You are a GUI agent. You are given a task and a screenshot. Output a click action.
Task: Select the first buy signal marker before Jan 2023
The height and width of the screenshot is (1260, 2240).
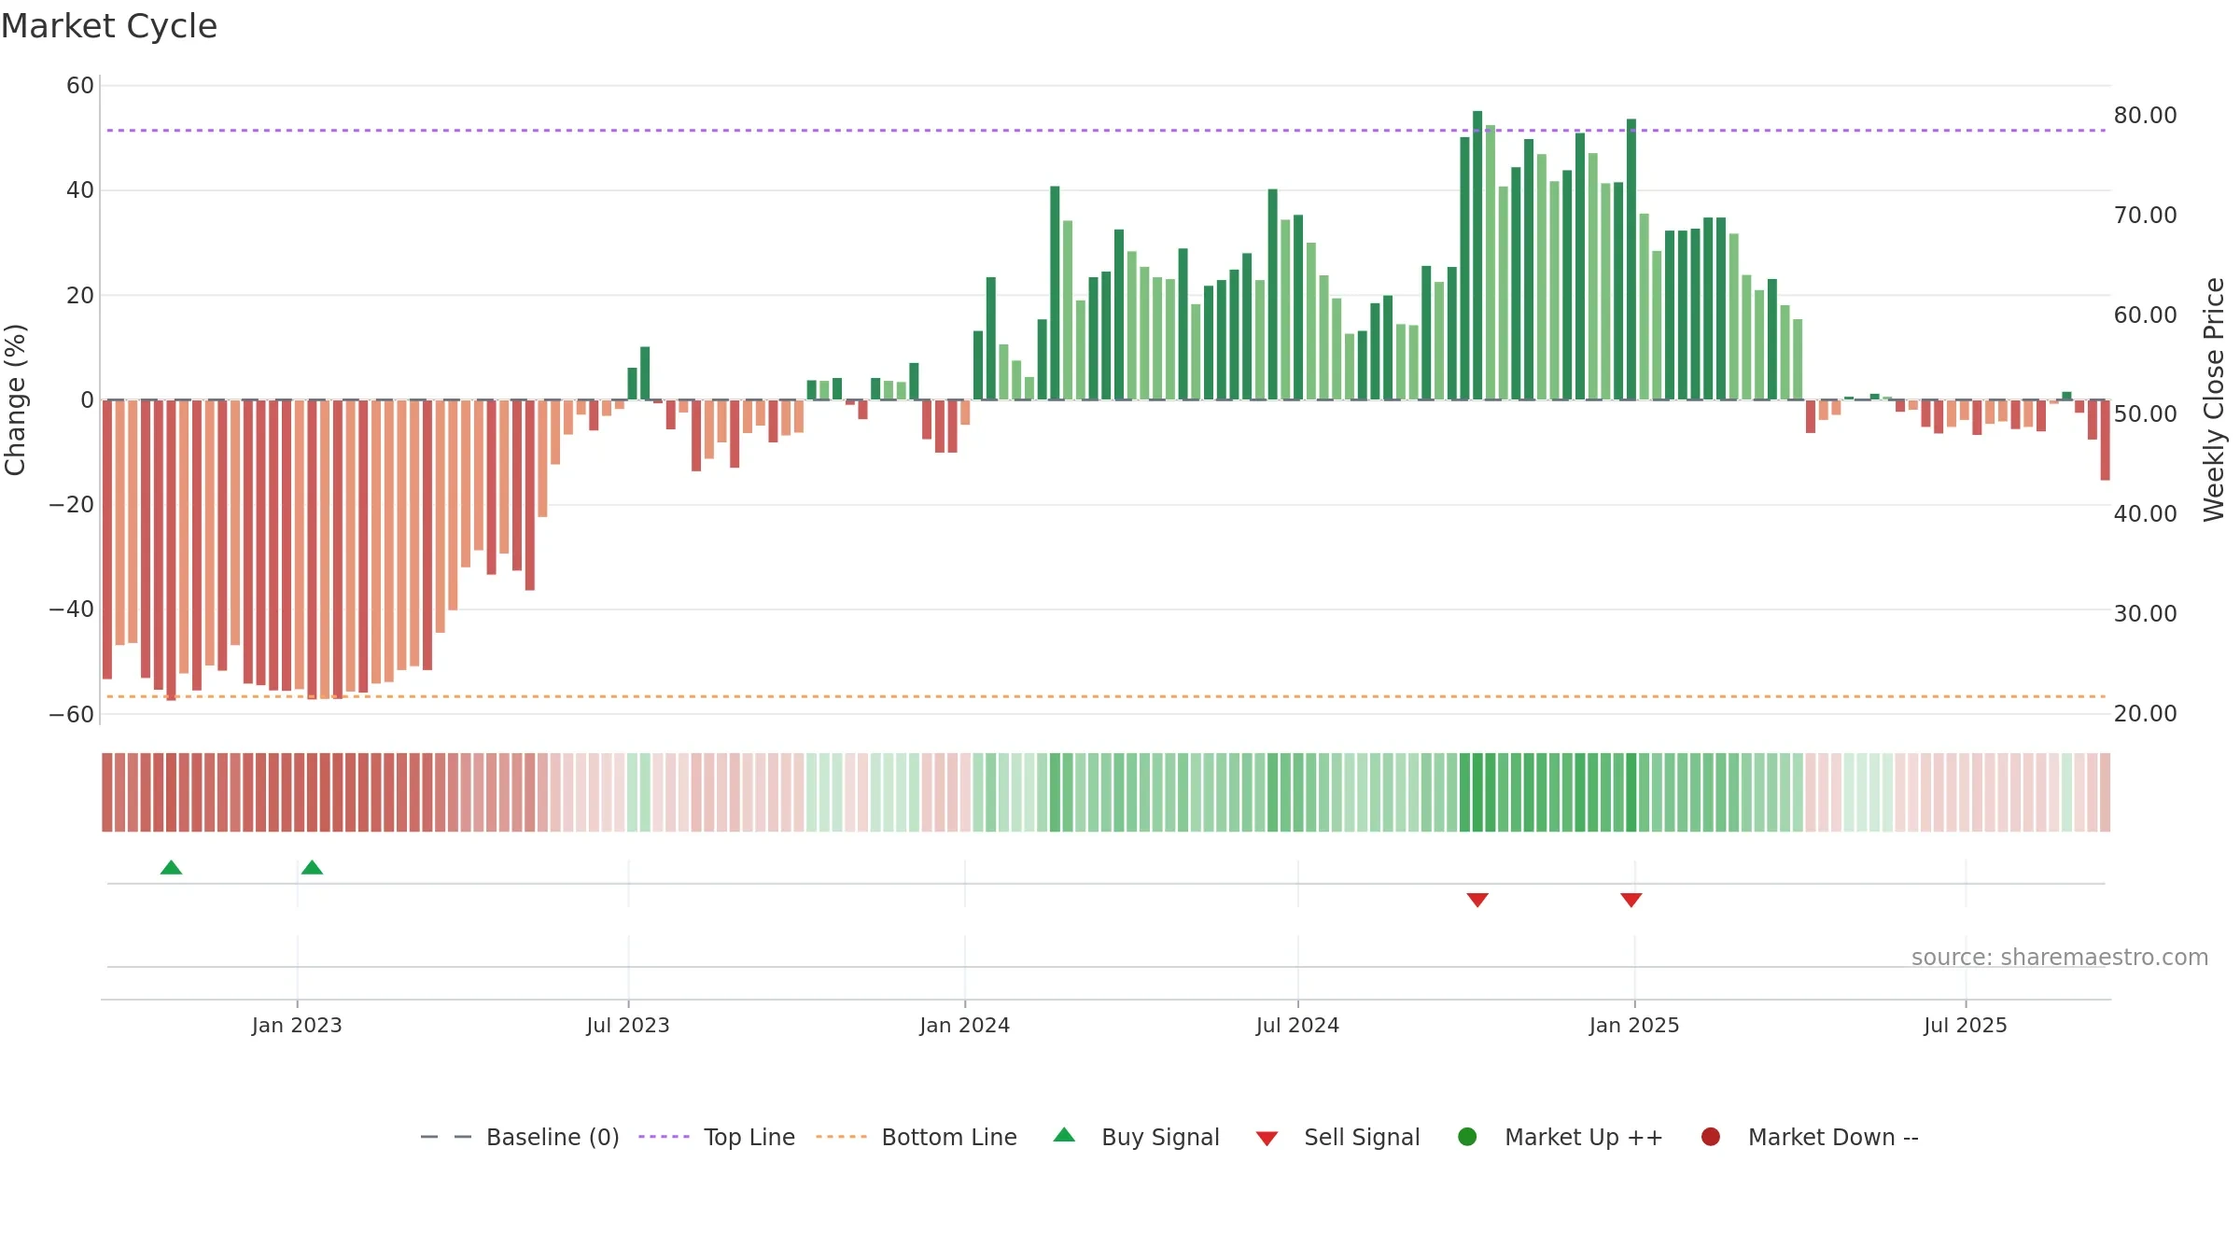click(171, 868)
